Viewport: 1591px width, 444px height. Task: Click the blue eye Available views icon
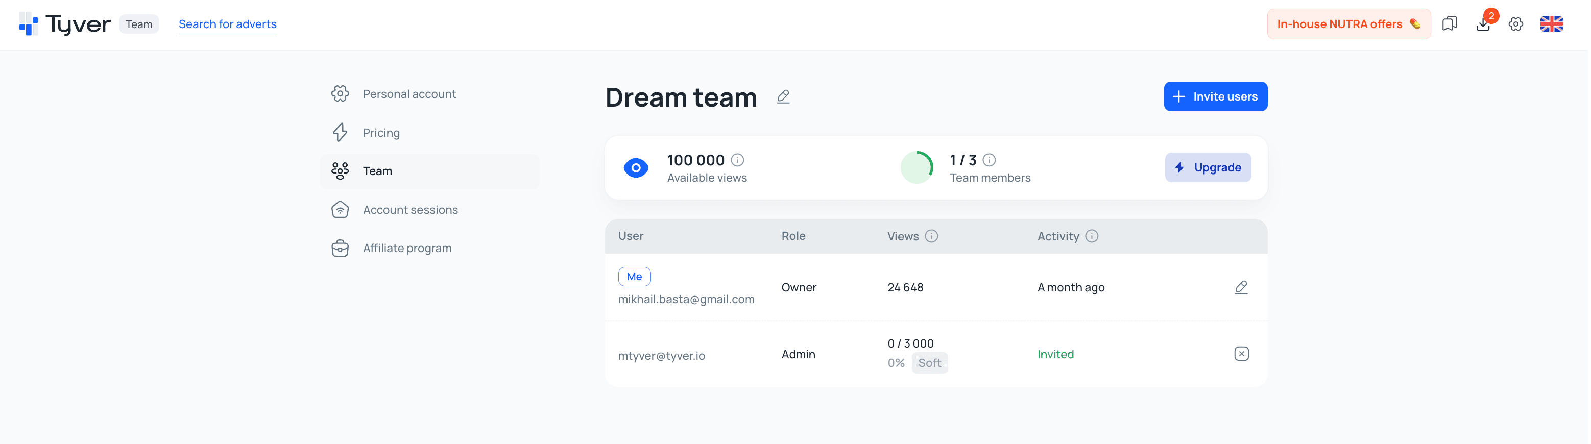tap(636, 168)
